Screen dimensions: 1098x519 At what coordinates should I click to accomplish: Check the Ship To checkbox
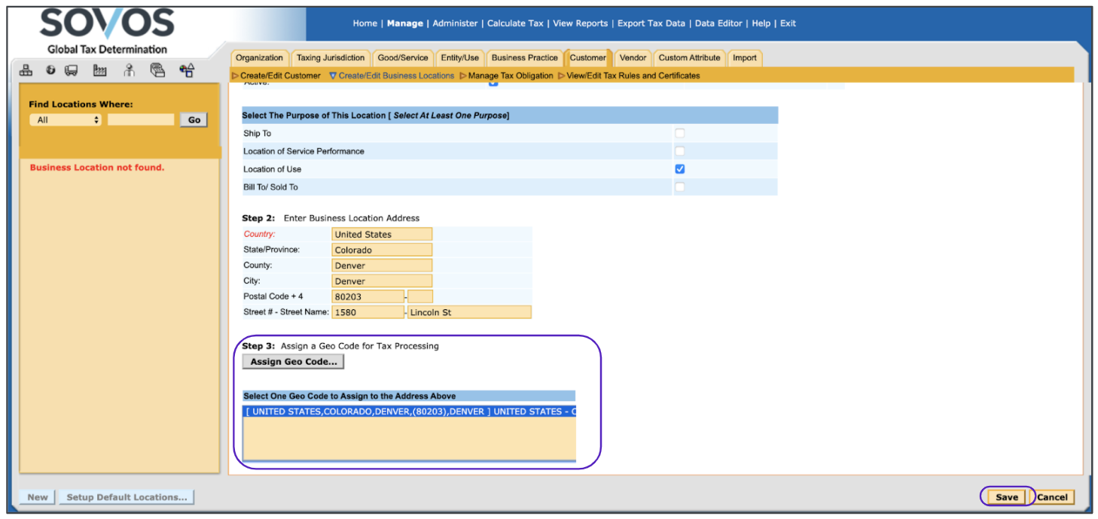pos(679,133)
